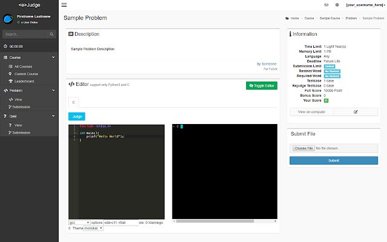Go to Sample Course breadcrumb link

[330, 18]
